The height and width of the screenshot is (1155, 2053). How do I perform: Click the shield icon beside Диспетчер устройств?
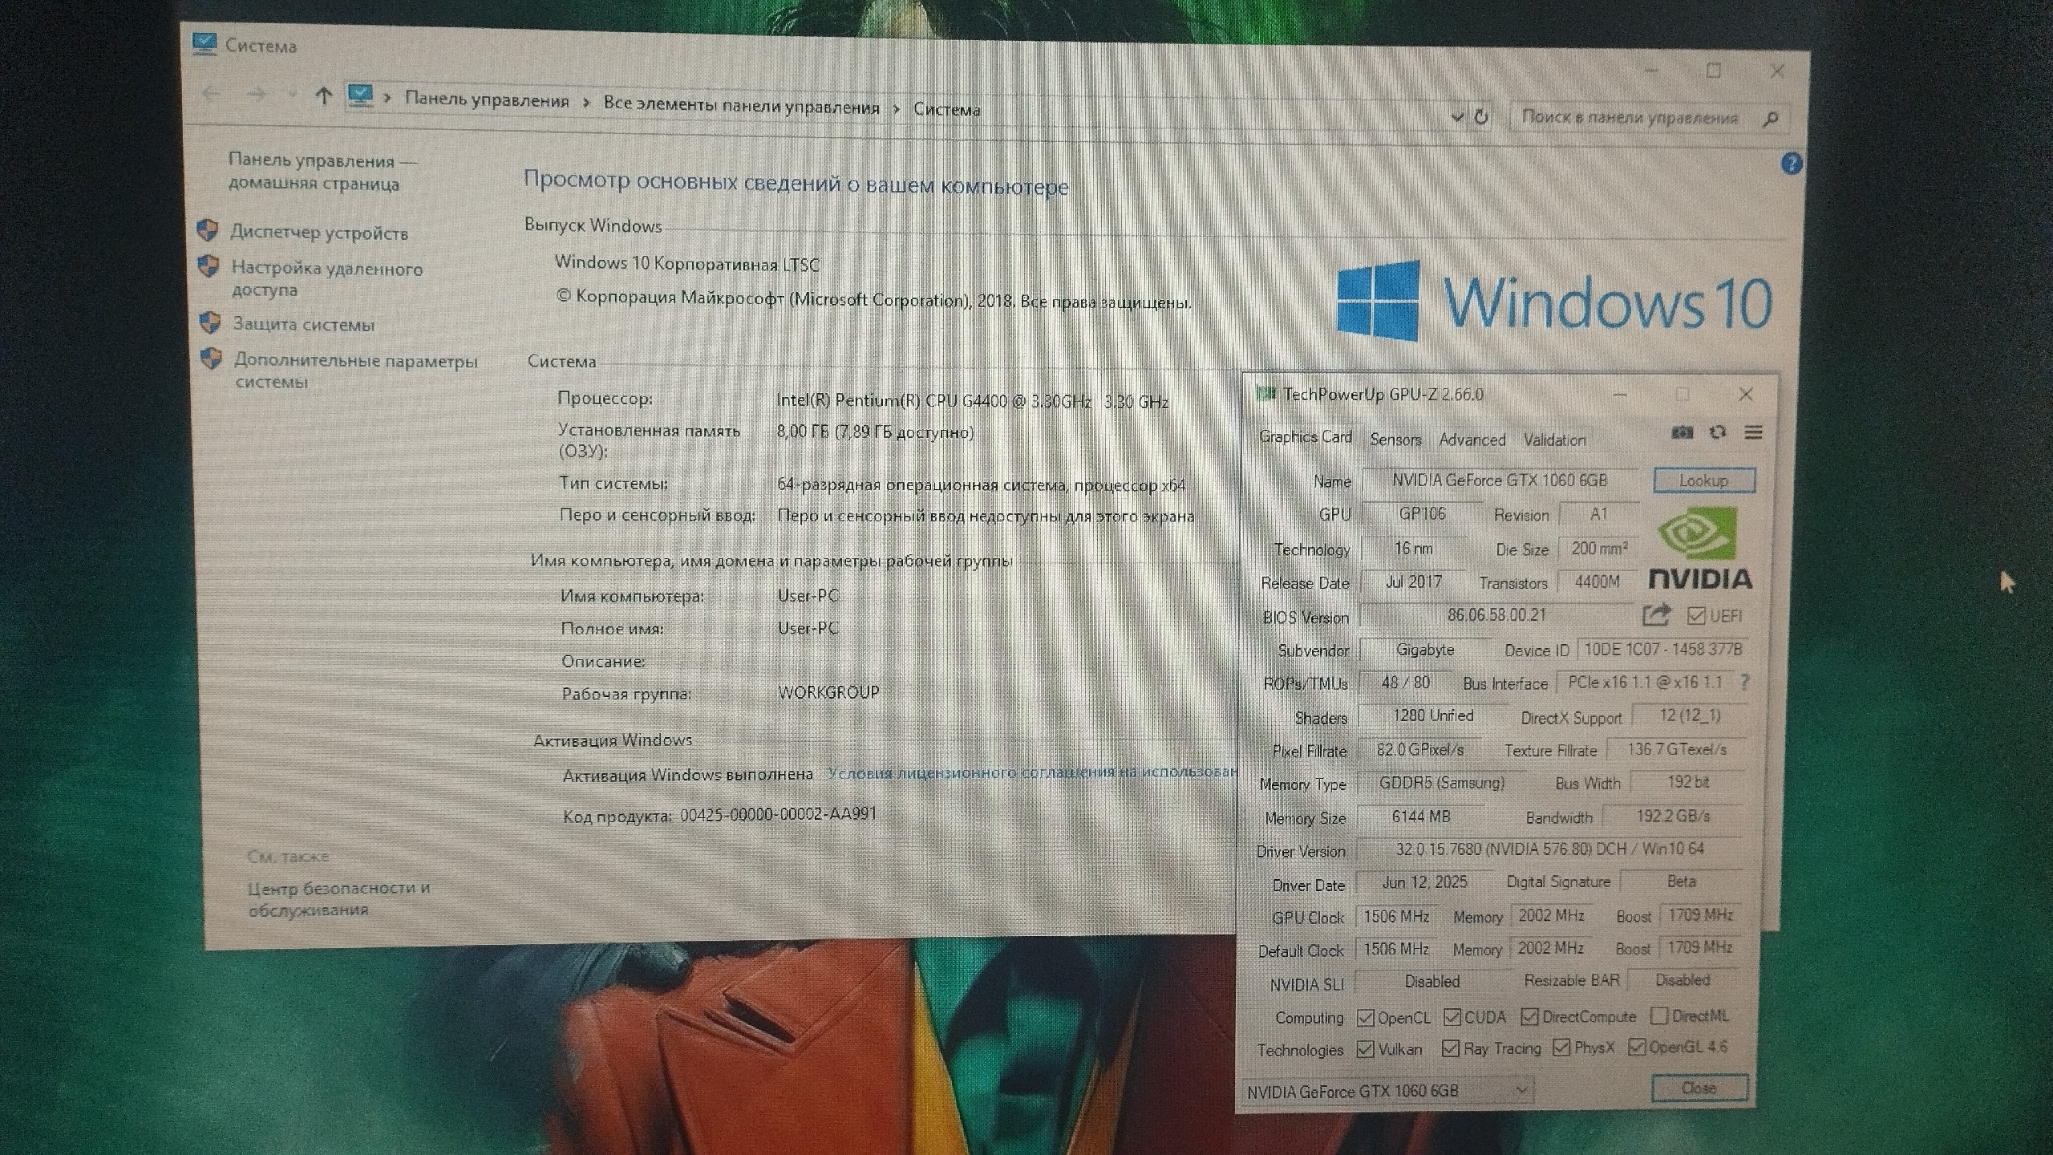(x=207, y=231)
